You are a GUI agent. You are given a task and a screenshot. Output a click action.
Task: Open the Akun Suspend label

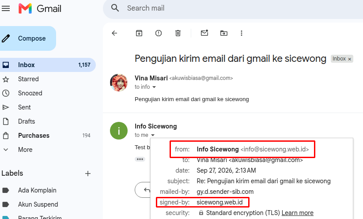[x=47, y=204]
